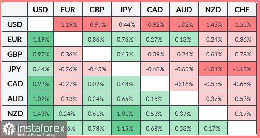Select the -1.01% JPY/NZD cell
The image size is (260, 138).
[x=213, y=69]
